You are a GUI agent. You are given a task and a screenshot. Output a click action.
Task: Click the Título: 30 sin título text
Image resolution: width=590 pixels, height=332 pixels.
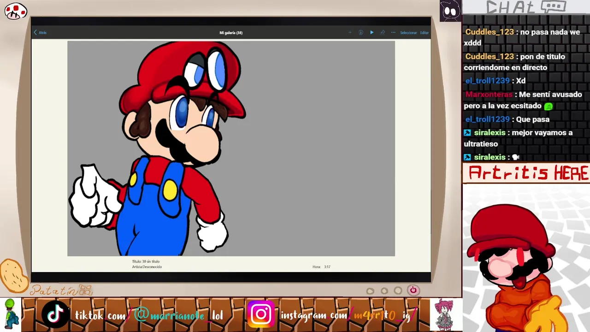(146, 261)
